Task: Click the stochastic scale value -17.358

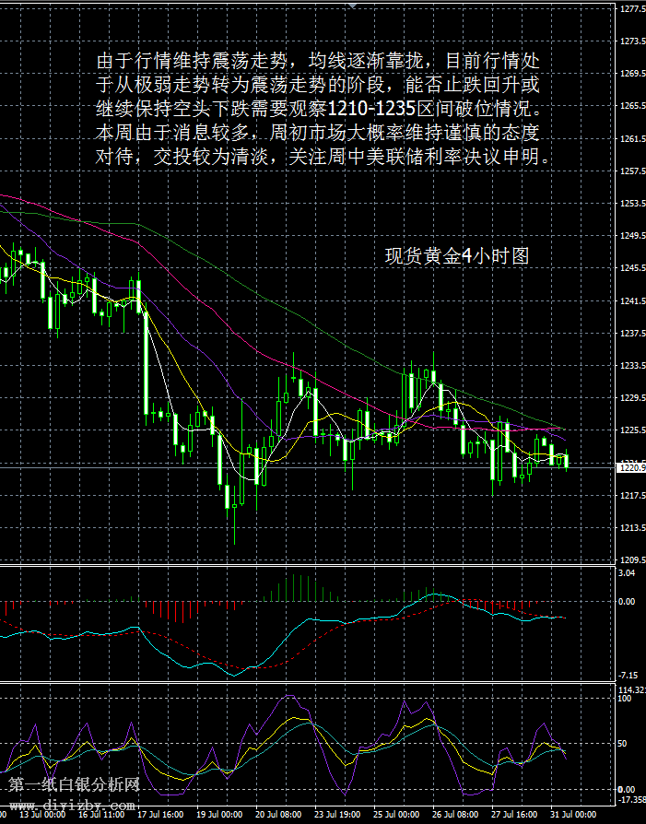Action: coord(632,800)
